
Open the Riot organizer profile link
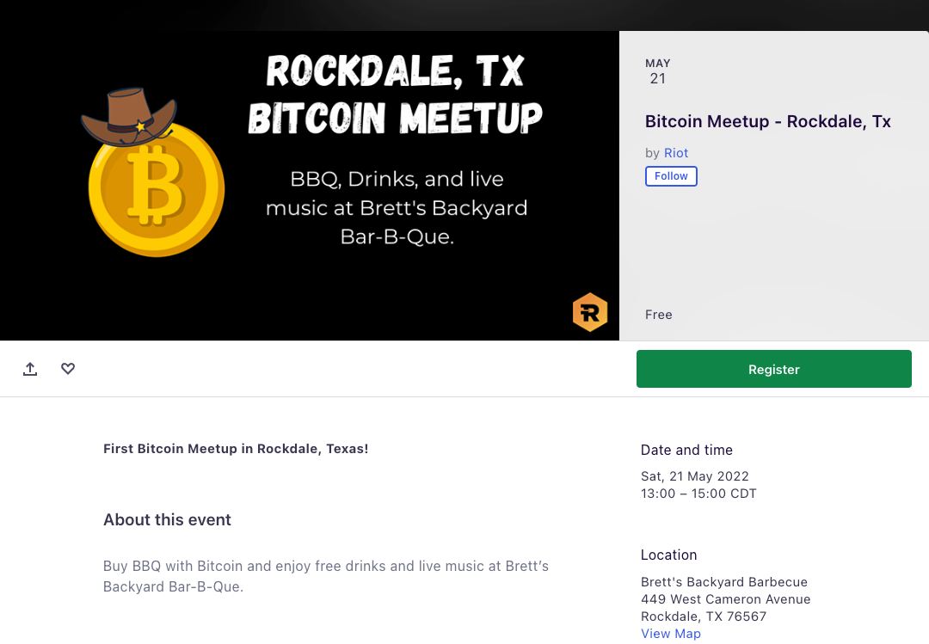[676, 153]
